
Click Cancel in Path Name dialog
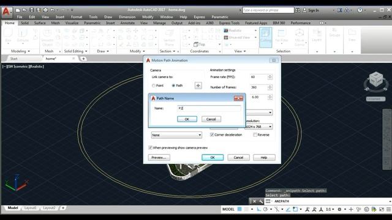tap(211, 119)
